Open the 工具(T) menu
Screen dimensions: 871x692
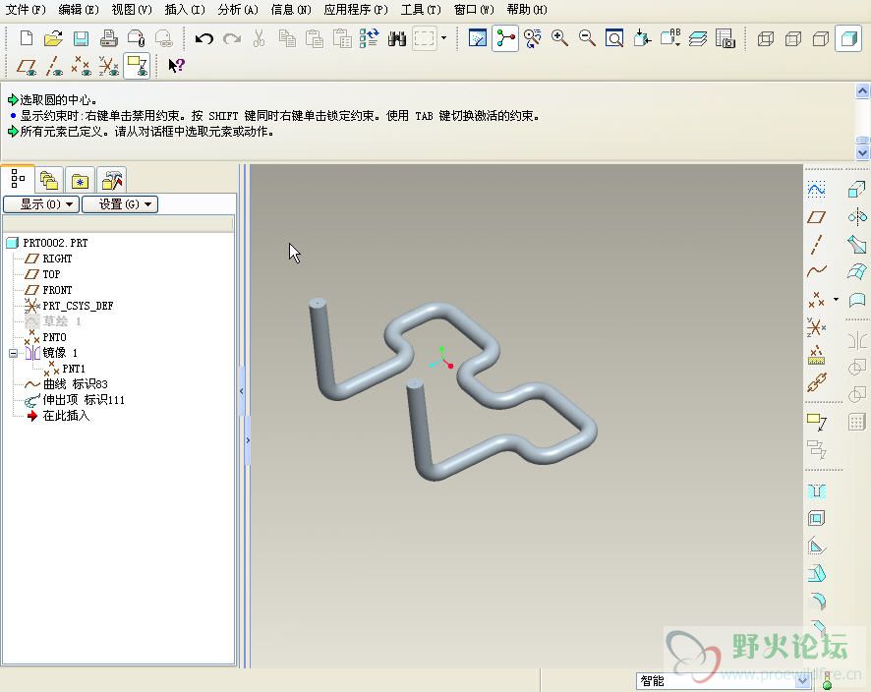pos(421,10)
